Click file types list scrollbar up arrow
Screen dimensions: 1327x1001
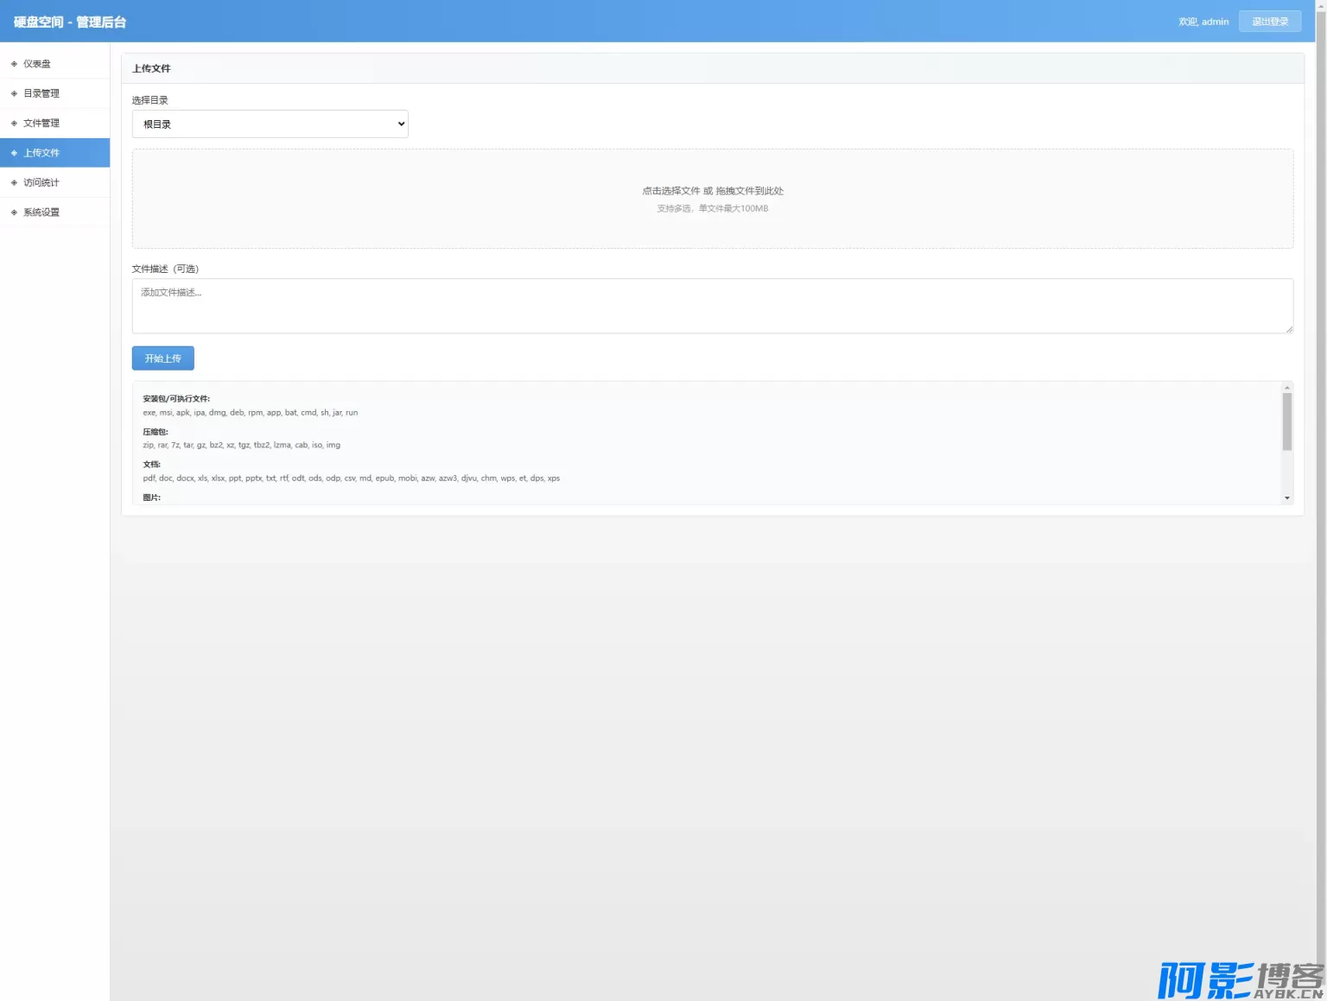[1286, 388]
